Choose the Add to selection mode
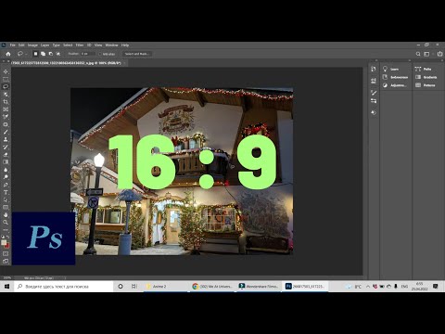Screen dimensions: 445x334 click(43, 54)
